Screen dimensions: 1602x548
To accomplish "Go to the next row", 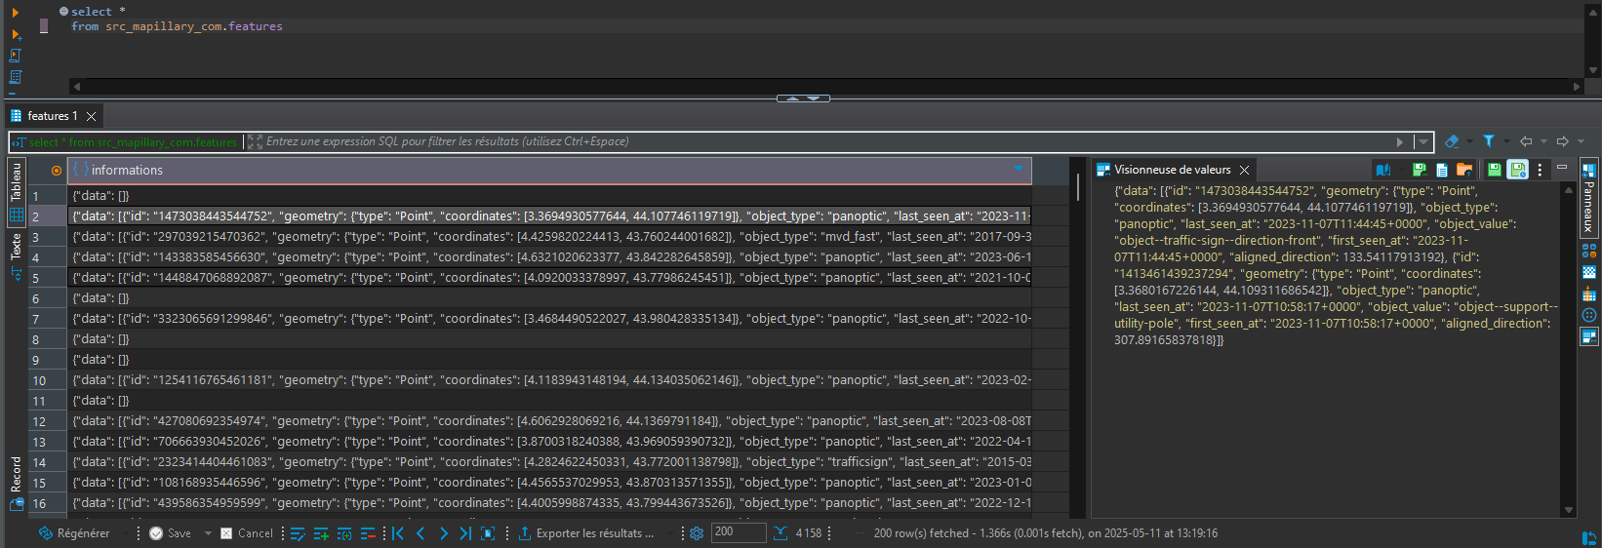I will coord(444,533).
